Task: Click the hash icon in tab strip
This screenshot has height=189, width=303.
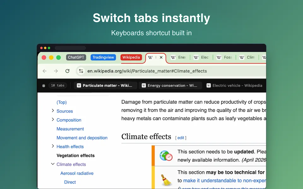Action: click(44, 86)
